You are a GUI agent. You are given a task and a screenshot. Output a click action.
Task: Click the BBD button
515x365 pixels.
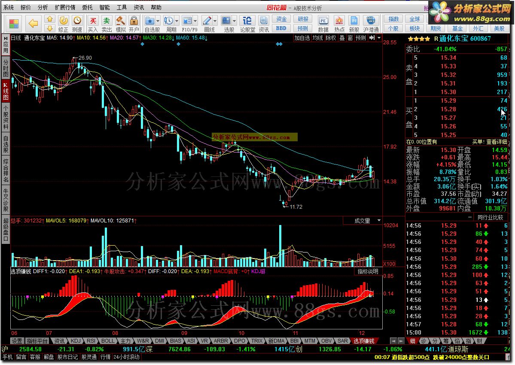[x=281, y=28]
